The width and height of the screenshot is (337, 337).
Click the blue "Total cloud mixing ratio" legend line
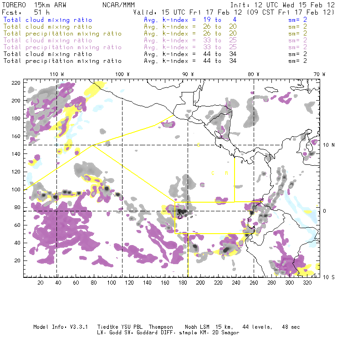tap(48, 20)
